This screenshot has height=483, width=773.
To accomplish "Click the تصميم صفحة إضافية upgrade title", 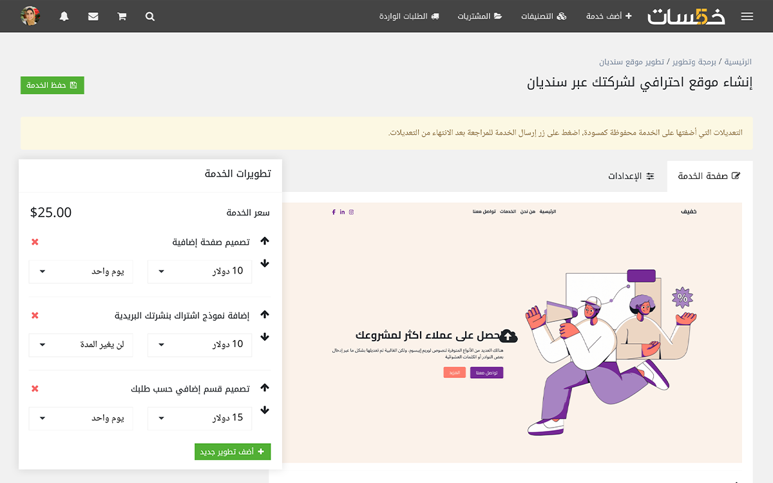I will pyautogui.click(x=211, y=242).
